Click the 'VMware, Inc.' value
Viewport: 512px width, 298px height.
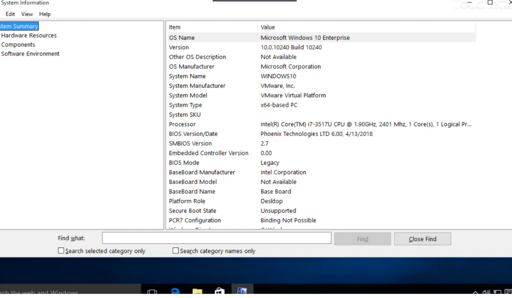(278, 86)
